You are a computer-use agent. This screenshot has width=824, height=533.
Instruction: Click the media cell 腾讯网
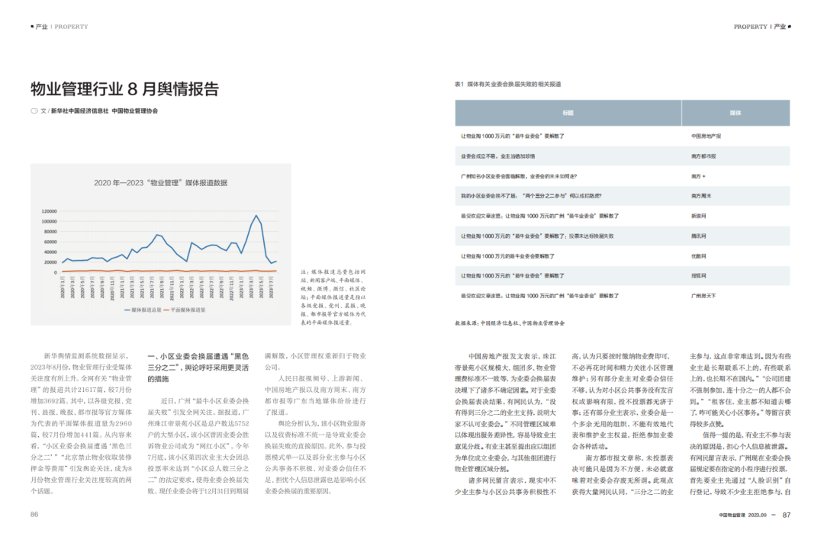tap(698, 236)
